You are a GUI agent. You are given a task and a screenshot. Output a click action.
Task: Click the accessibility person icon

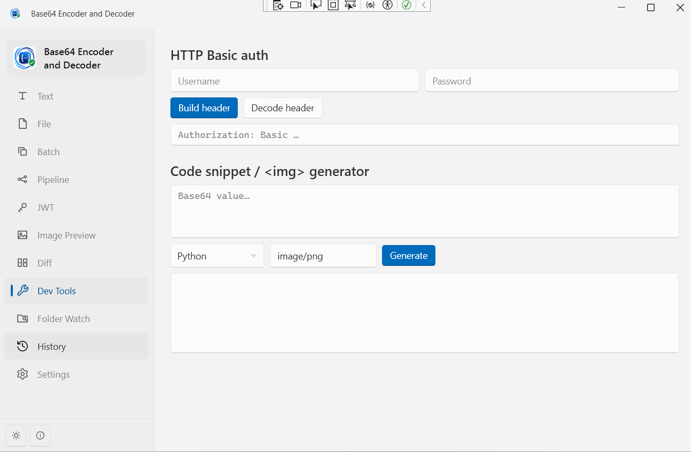388,5
